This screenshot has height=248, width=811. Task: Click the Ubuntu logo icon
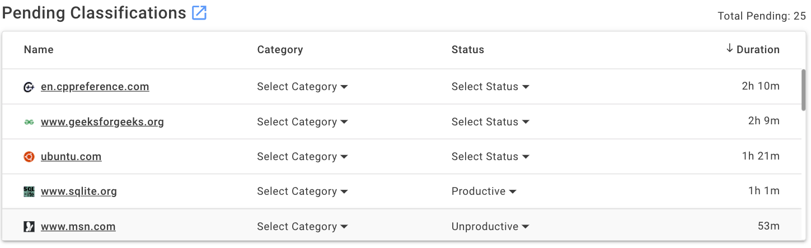coord(29,157)
